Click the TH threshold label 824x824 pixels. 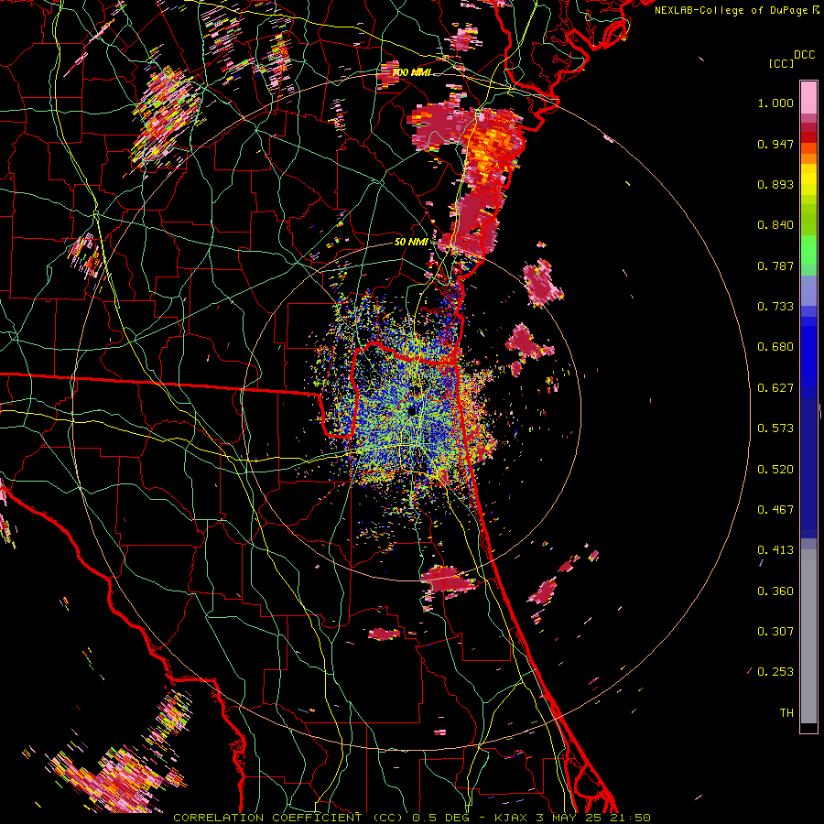point(786,713)
